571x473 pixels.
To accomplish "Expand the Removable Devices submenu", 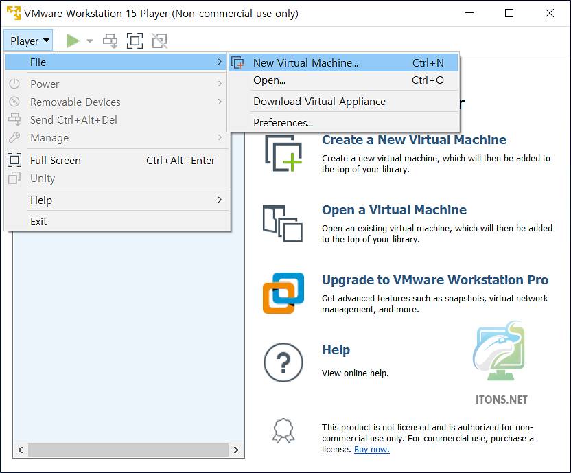I will pos(75,102).
